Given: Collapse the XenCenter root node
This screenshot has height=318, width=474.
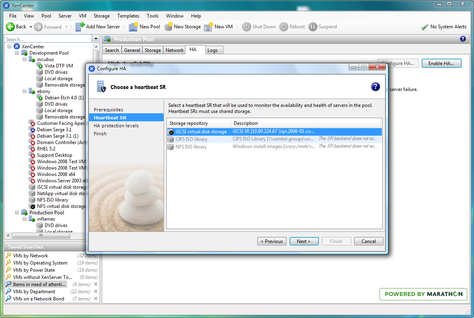Looking at the screenshot, I should (9, 47).
